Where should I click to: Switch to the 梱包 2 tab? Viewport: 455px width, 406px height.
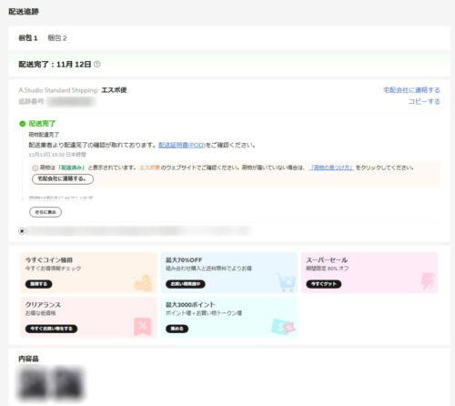pyautogui.click(x=57, y=38)
